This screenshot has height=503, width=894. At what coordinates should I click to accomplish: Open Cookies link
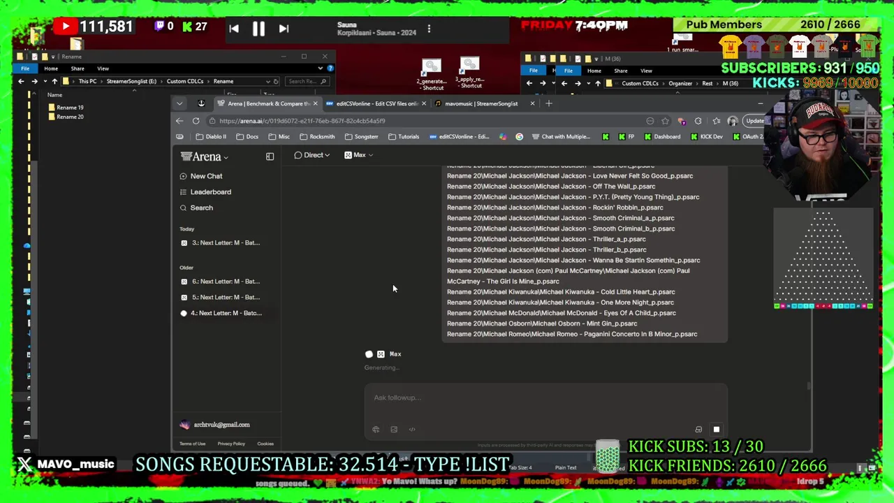265,444
